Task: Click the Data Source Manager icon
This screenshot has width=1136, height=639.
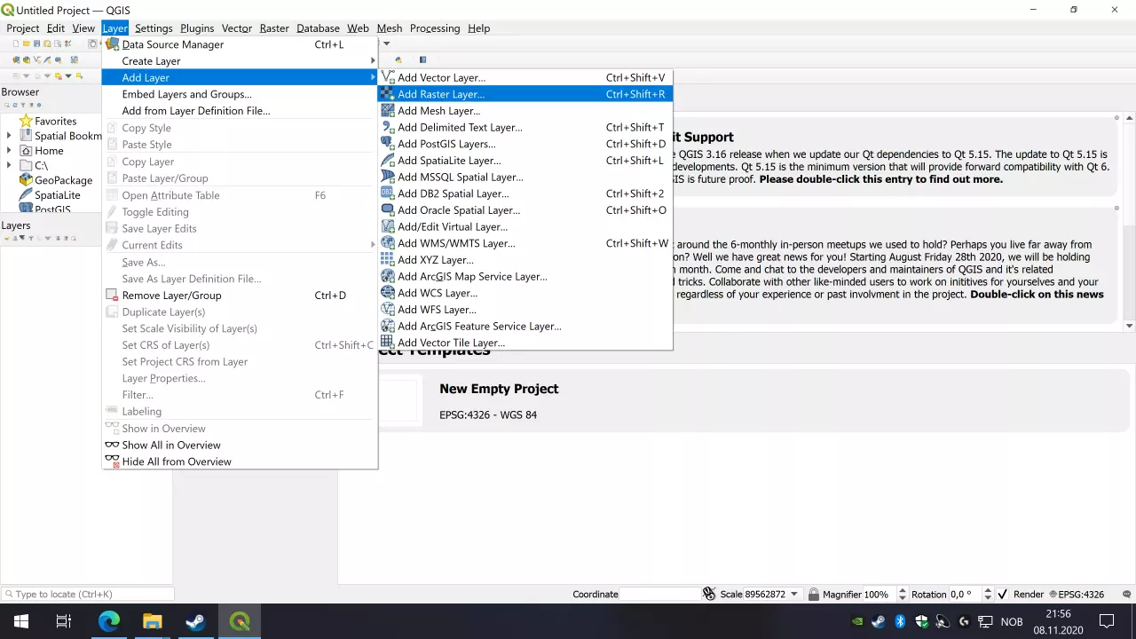Action: tap(112, 44)
